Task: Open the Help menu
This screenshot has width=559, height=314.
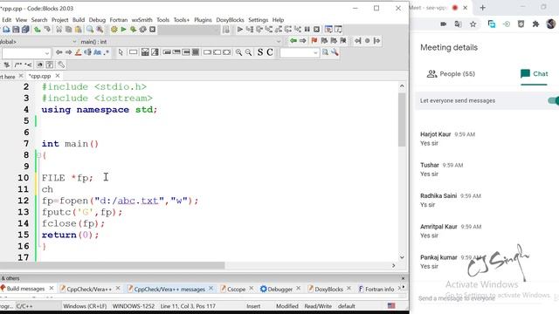Action: [x=278, y=20]
